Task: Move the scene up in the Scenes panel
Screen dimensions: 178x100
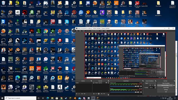Action: coord(82,94)
